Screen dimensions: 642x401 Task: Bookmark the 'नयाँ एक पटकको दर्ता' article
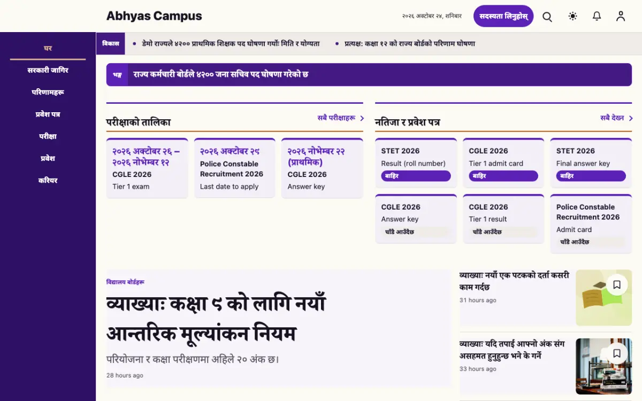click(617, 285)
